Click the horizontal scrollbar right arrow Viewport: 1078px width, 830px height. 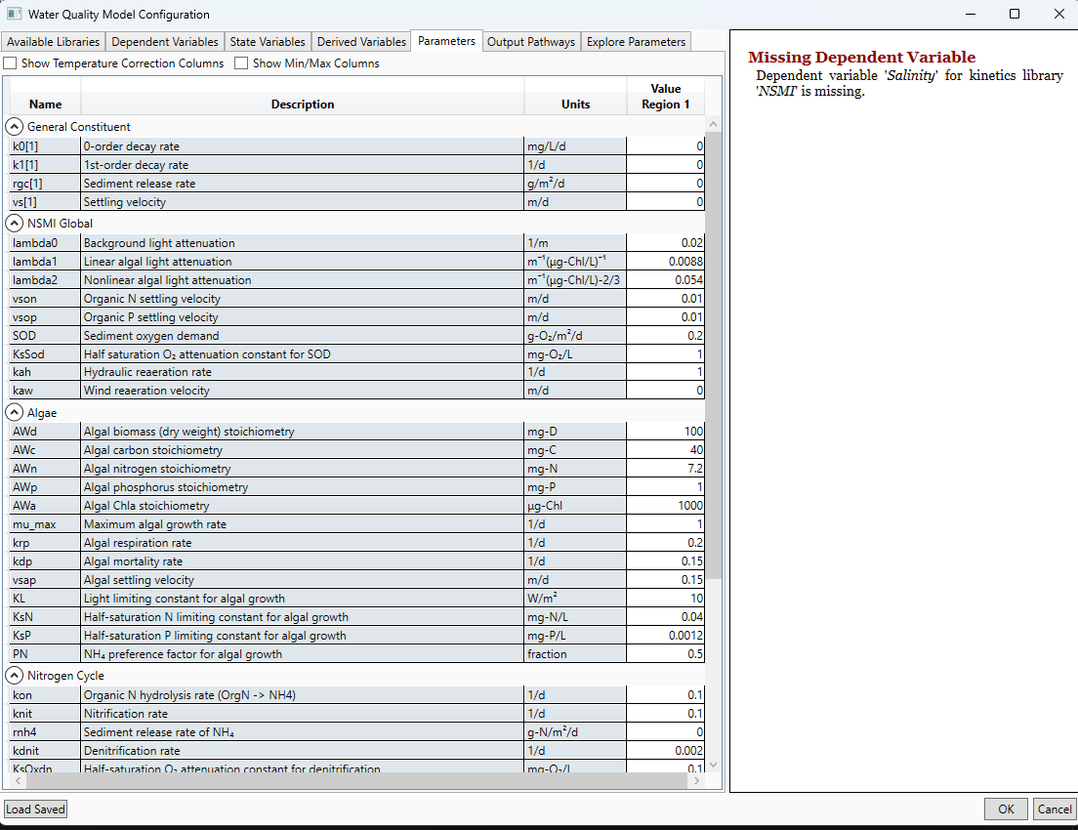[x=696, y=781]
